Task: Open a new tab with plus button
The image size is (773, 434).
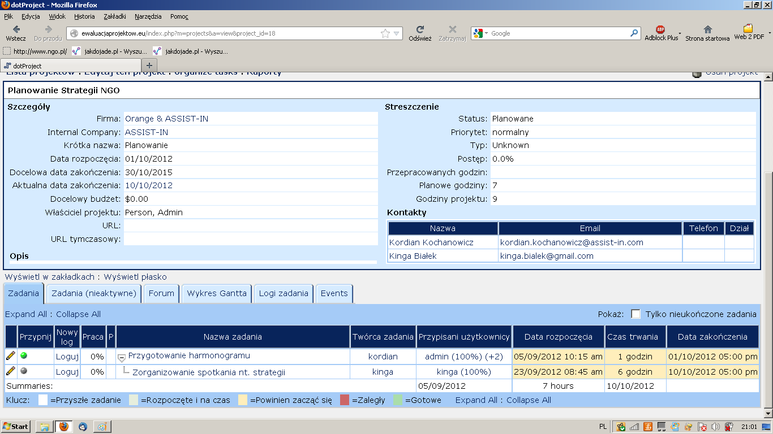Action: click(149, 66)
